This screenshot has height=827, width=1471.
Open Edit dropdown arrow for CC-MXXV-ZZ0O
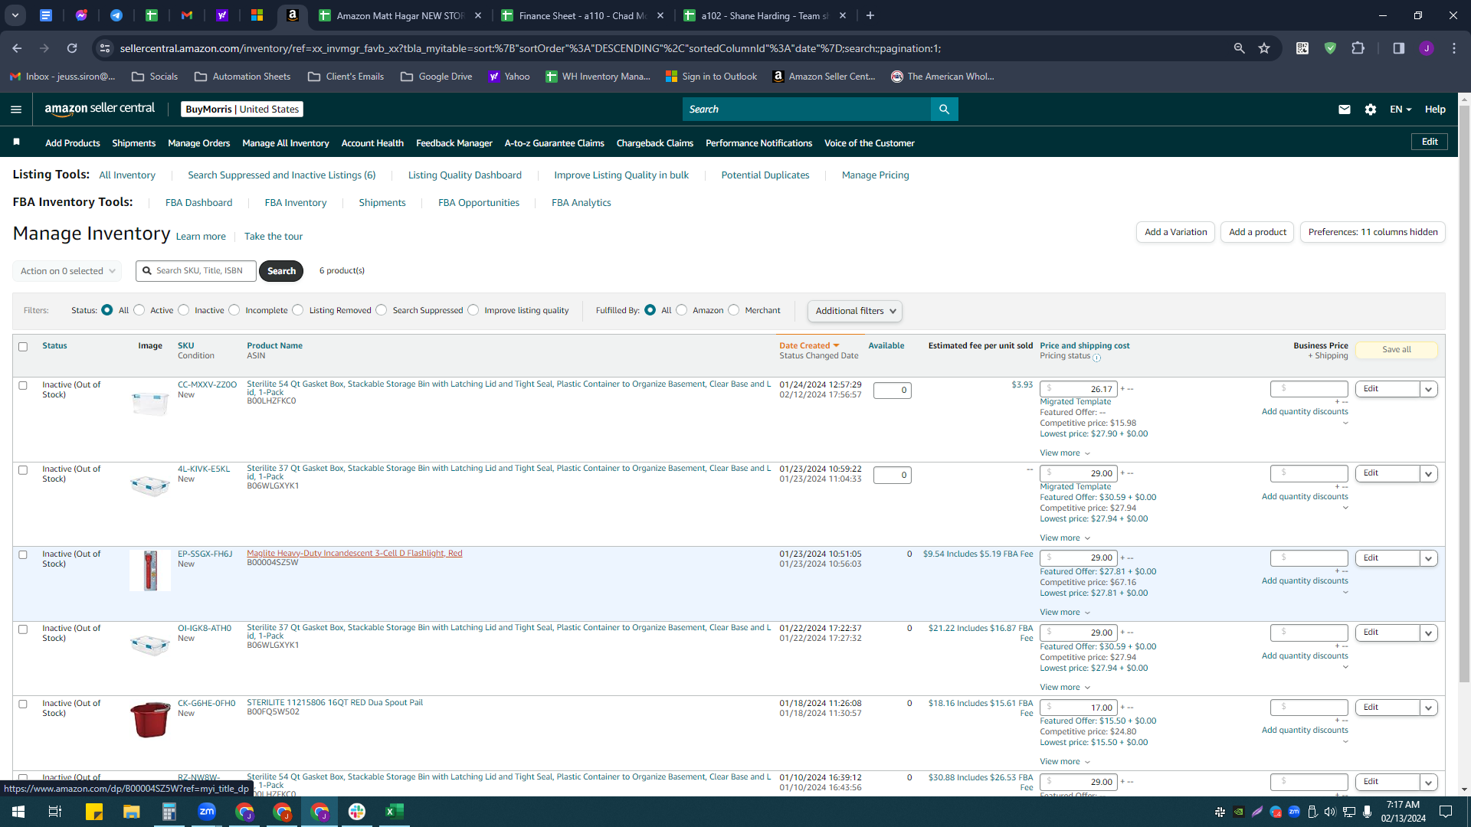[x=1429, y=390]
